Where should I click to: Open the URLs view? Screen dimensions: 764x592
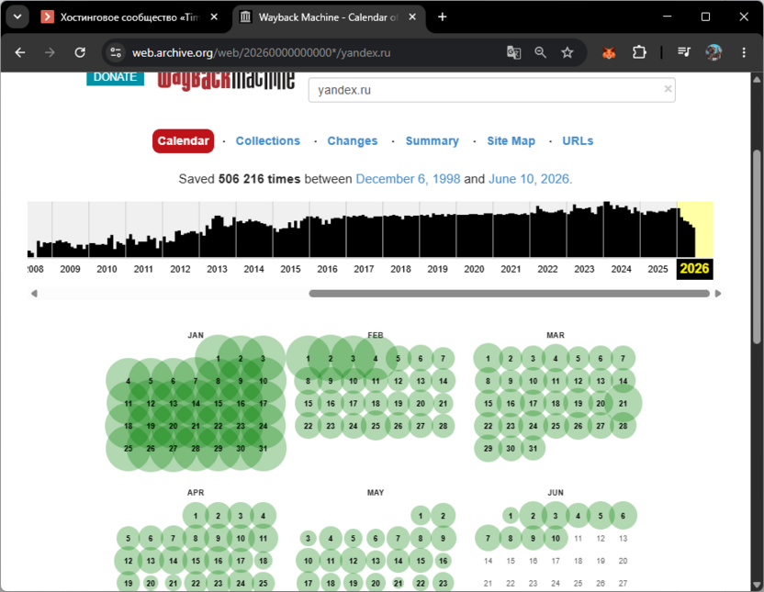click(578, 141)
